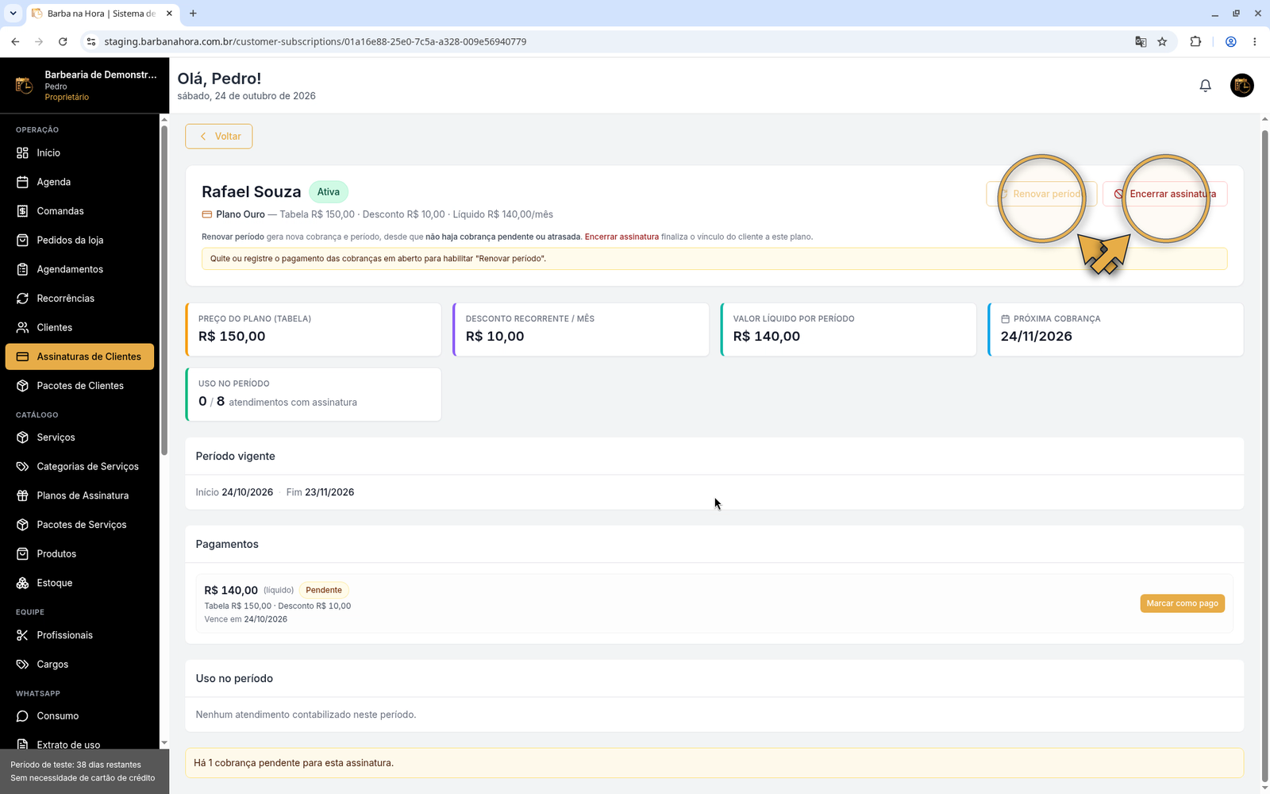Open Pacotes de Clientes box icon

click(x=22, y=386)
